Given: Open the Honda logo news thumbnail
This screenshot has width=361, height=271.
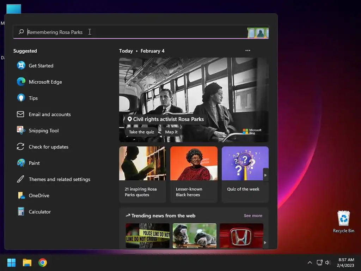Looking at the screenshot, I should coord(241,235).
